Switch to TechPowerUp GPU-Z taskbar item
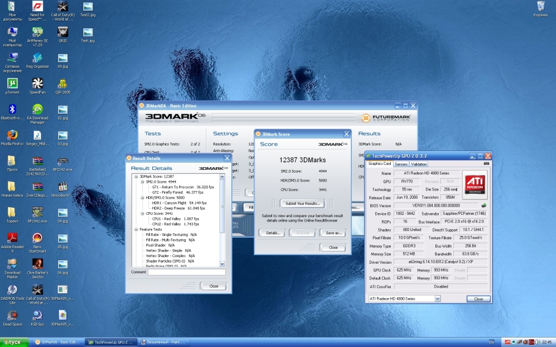The height and width of the screenshot is (347, 556). point(111,343)
